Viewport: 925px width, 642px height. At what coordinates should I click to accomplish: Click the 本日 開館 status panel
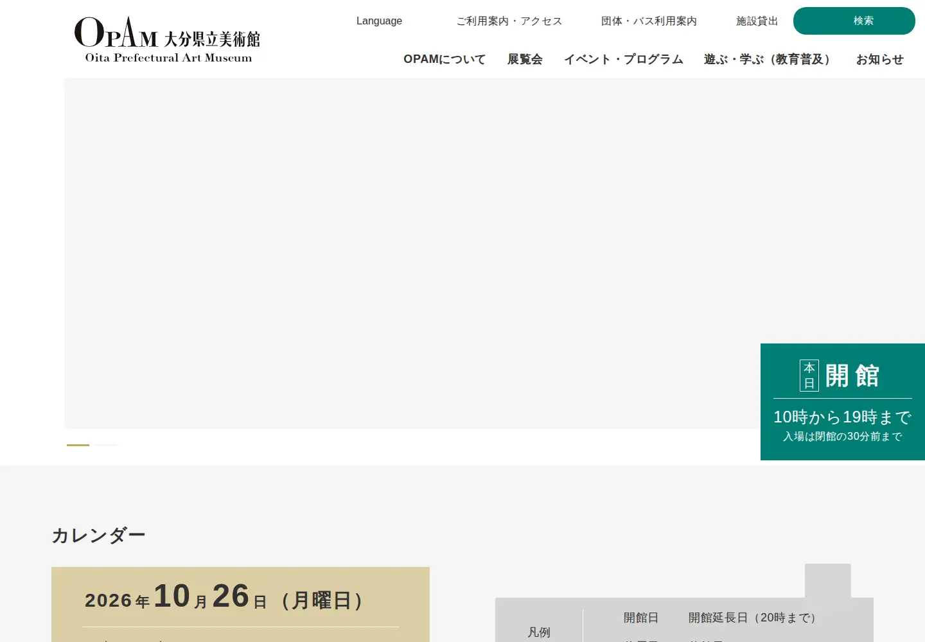pyautogui.click(x=843, y=402)
